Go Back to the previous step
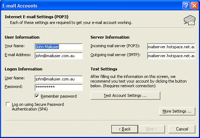This screenshot has height=138, width=200. (x=125, y=129)
